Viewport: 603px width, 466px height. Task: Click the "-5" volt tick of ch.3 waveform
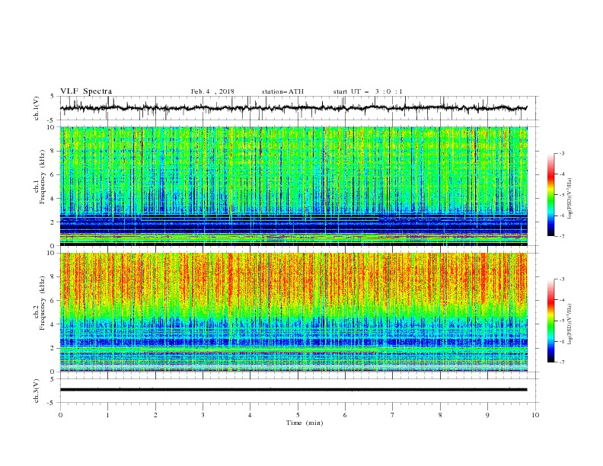point(52,403)
